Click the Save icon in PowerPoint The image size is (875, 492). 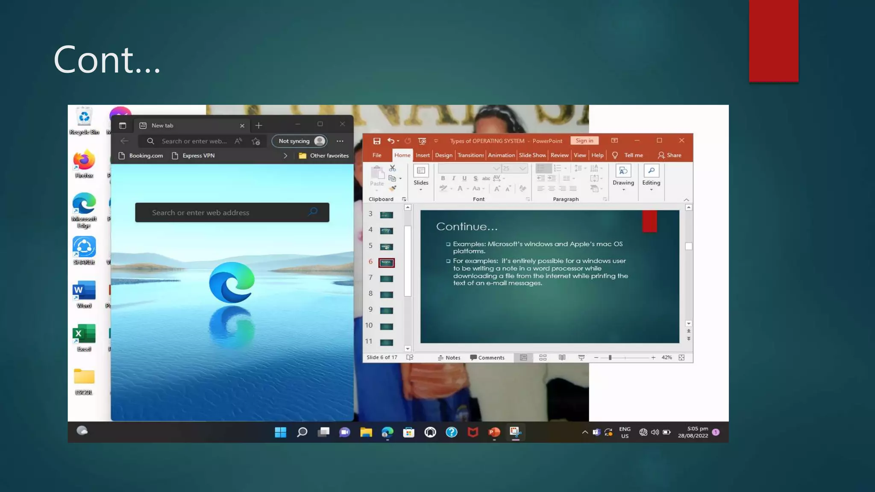pos(376,141)
